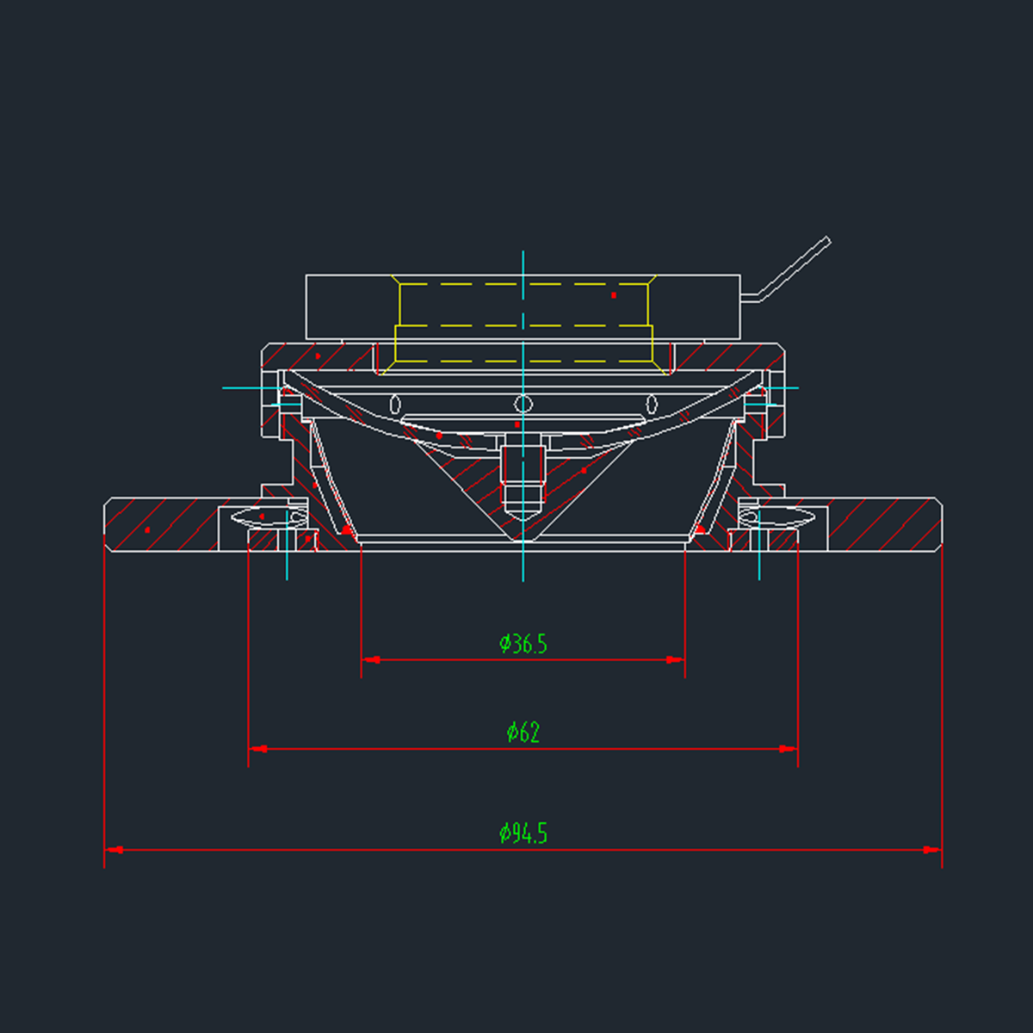Select left arrowhead of ø62 dimension
Image resolution: width=1033 pixels, height=1033 pixels.
coord(257,749)
